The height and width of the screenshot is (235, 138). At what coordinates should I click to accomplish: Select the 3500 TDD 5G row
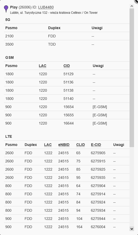pyautogui.click(x=67, y=44)
